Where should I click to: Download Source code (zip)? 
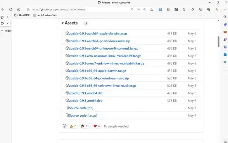(81, 108)
